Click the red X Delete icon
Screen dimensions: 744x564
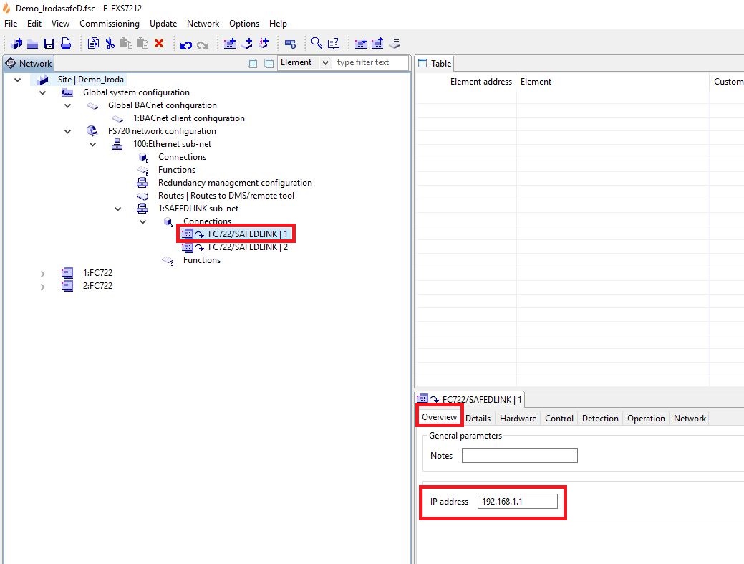(x=159, y=44)
